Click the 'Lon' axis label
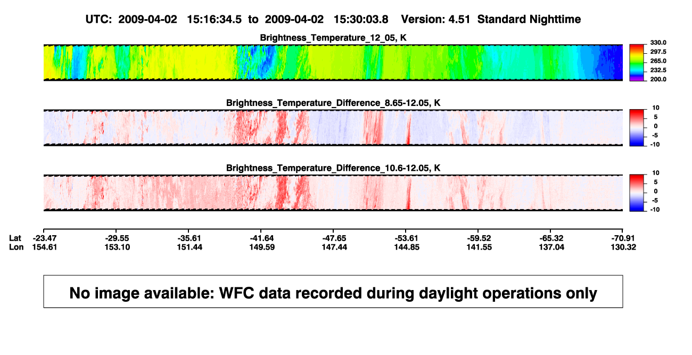Screen dimensions: 692x355 [x=16, y=247]
